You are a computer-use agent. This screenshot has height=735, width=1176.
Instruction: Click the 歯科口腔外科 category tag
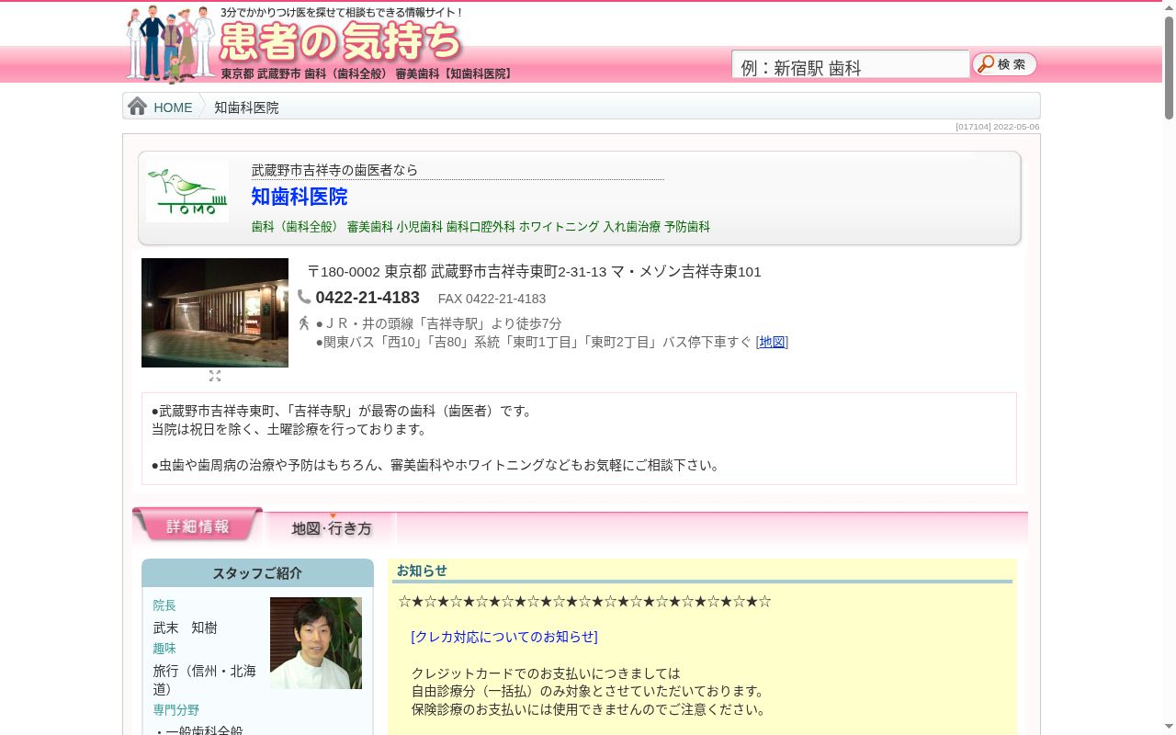tap(481, 226)
